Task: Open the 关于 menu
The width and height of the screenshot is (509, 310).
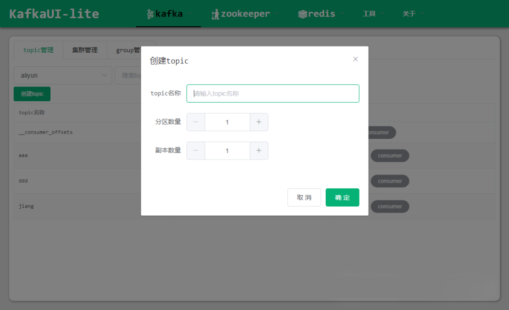Action: coord(413,14)
